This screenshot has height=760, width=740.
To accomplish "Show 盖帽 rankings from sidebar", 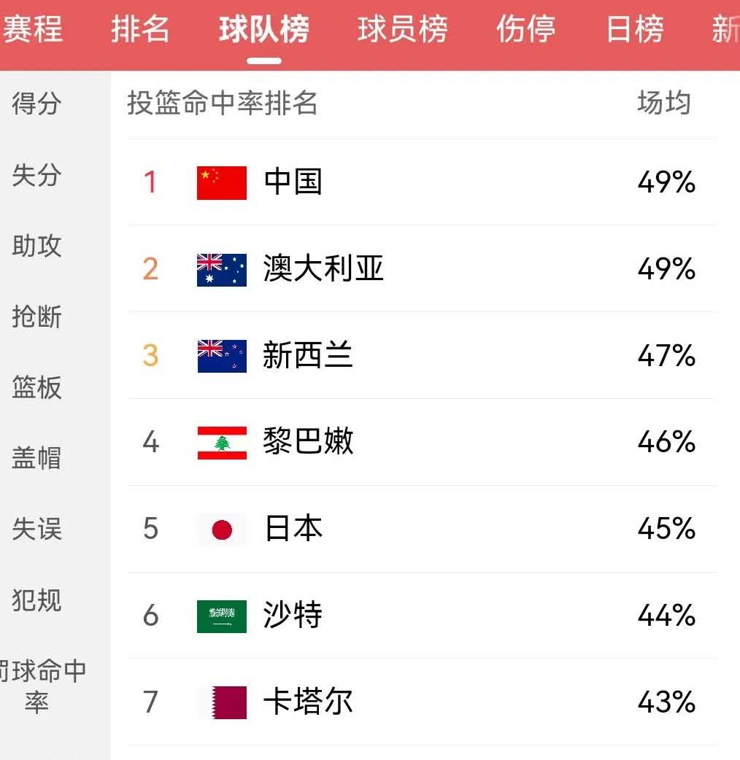I will point(36,458).
